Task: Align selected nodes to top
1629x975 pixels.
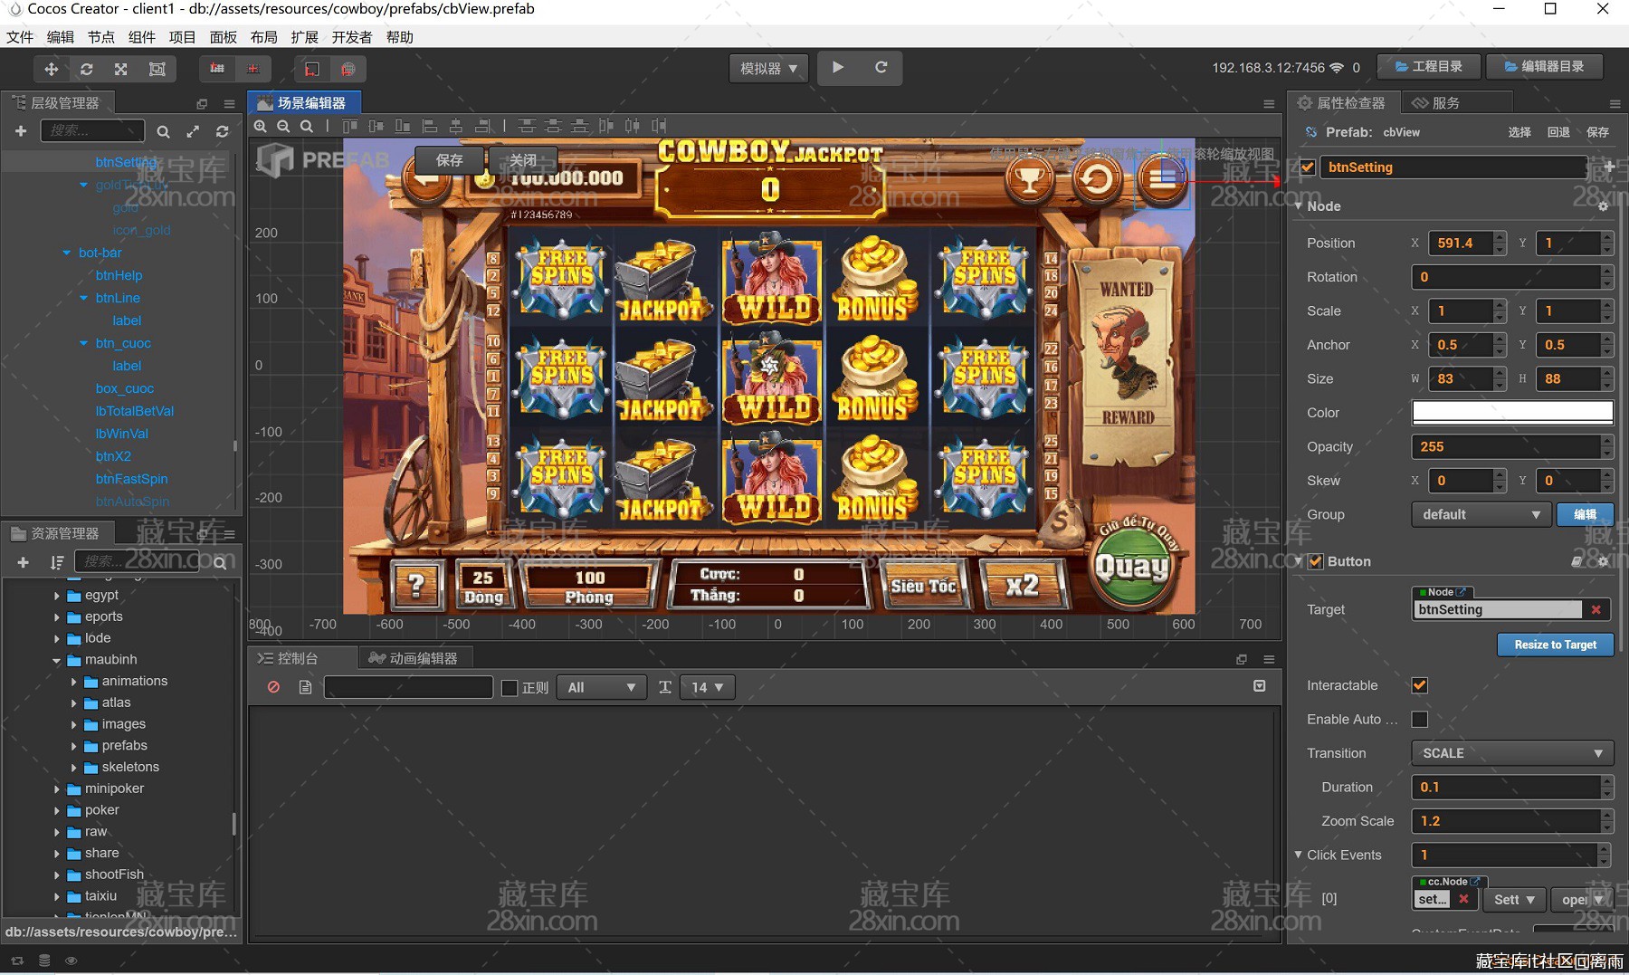Action: tap(350, 127)
